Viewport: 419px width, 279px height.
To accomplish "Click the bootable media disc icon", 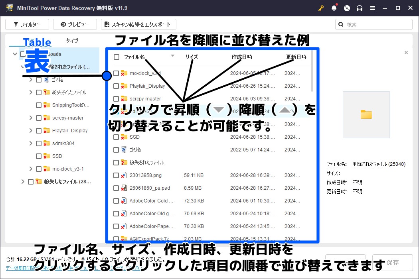I will [347, 8].
